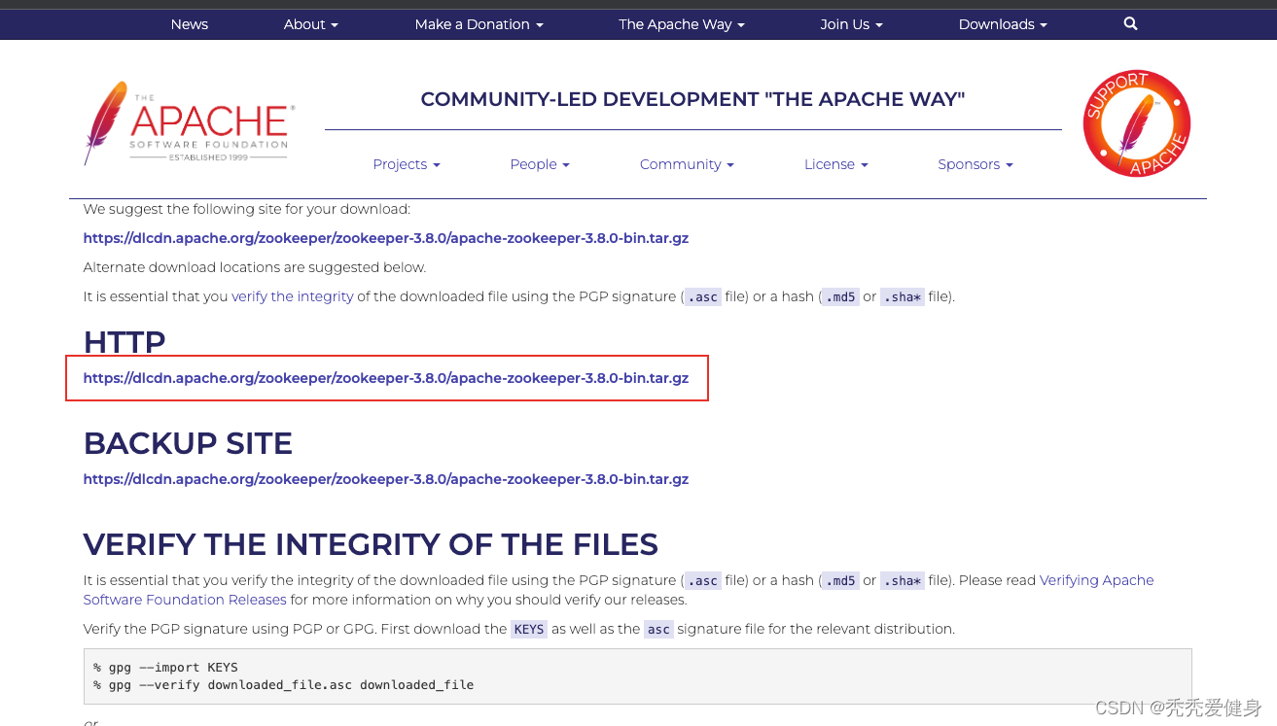The image size is (1277, 726).
Task: Open the News menu item
Action: 190,24
